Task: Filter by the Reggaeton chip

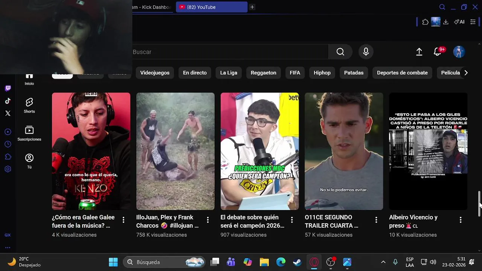Action: point(264,73)
